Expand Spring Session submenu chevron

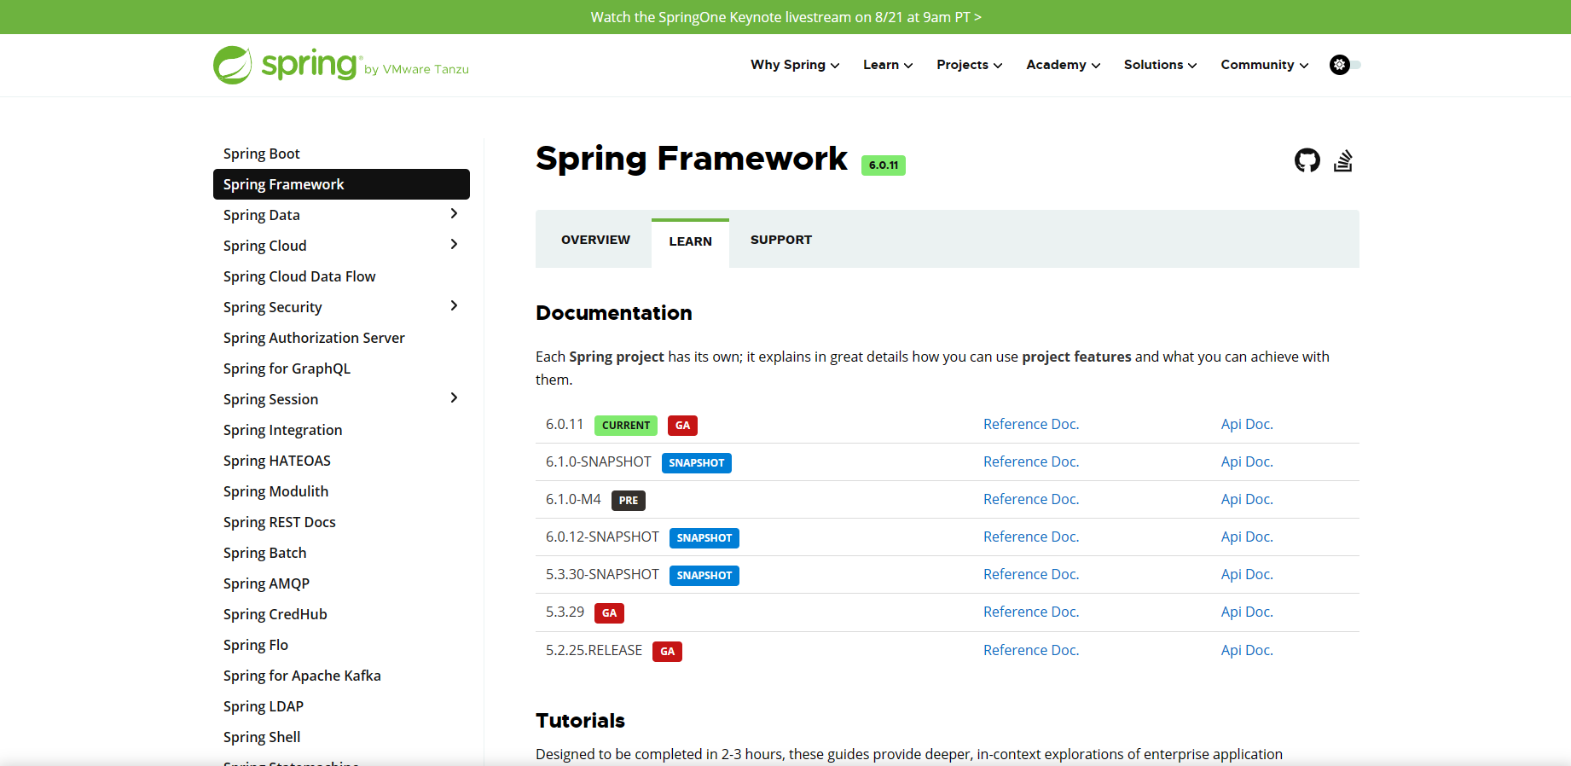pos(454,398)
